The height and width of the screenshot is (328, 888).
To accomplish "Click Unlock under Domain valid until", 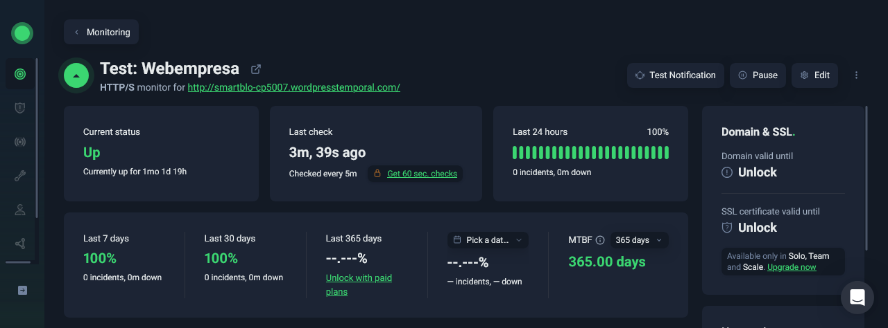I will pyautogui.click(x=758, y=172).
